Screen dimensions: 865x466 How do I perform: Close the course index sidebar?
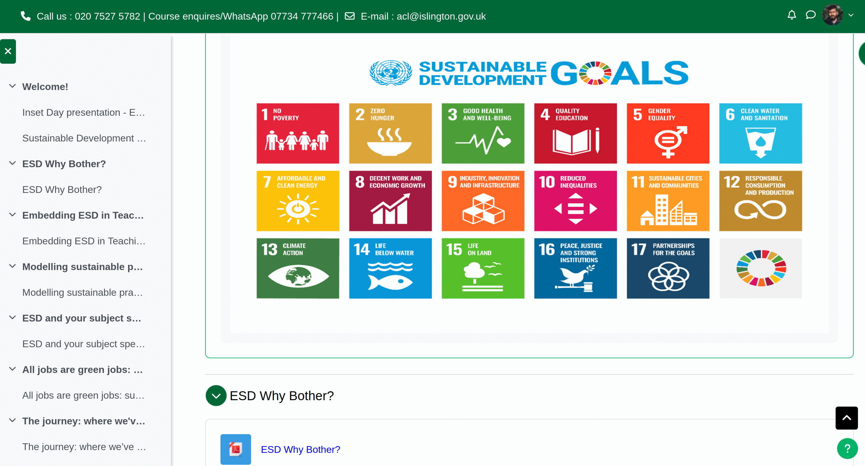8,51
